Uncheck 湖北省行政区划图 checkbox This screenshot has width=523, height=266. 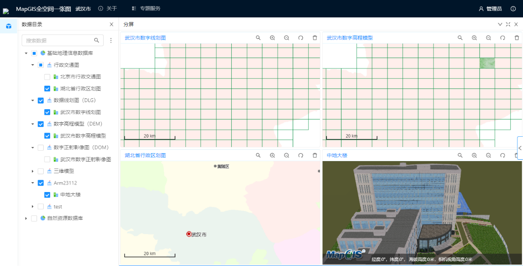coord(47,89)
